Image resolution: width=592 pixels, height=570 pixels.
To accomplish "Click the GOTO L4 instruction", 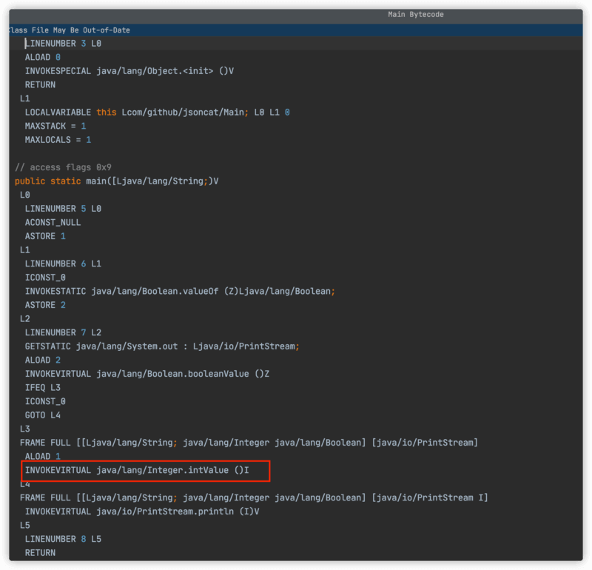I will click(x=43, y=415).
